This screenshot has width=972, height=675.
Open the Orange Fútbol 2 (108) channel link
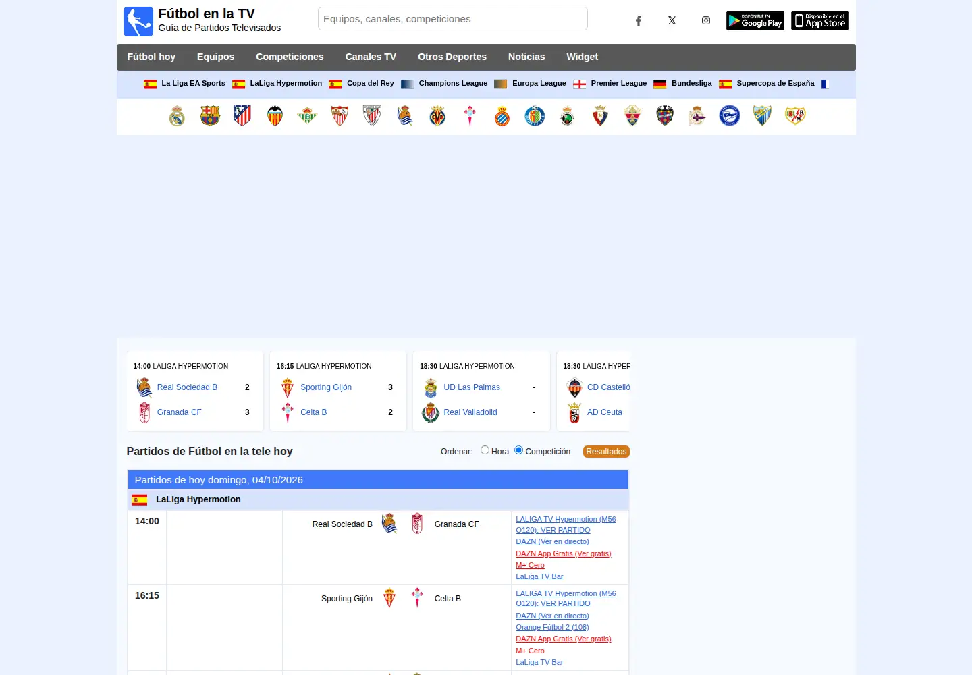coord(552,627)
